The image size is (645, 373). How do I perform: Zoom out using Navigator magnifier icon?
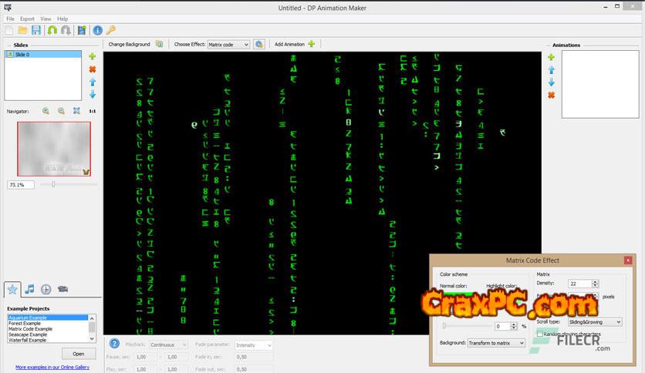coord(61,111)
